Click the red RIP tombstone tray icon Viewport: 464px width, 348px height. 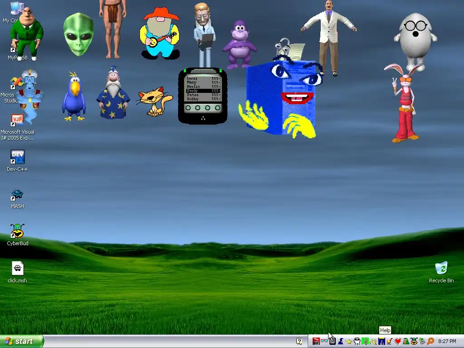pos(316,341)
